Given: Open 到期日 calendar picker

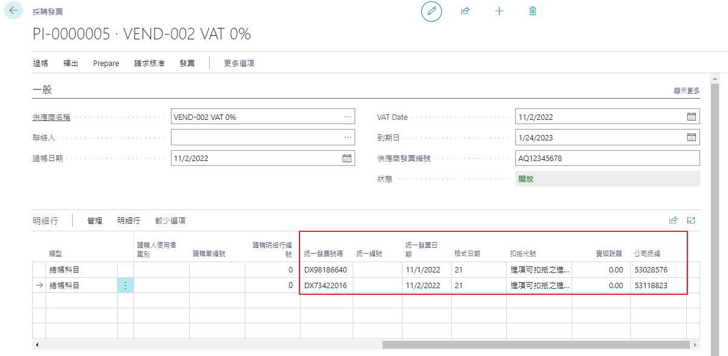Looking at the screenshot, I should click(x=691, y=137).
